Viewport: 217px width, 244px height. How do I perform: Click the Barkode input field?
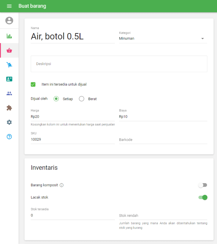coord(163,140)
